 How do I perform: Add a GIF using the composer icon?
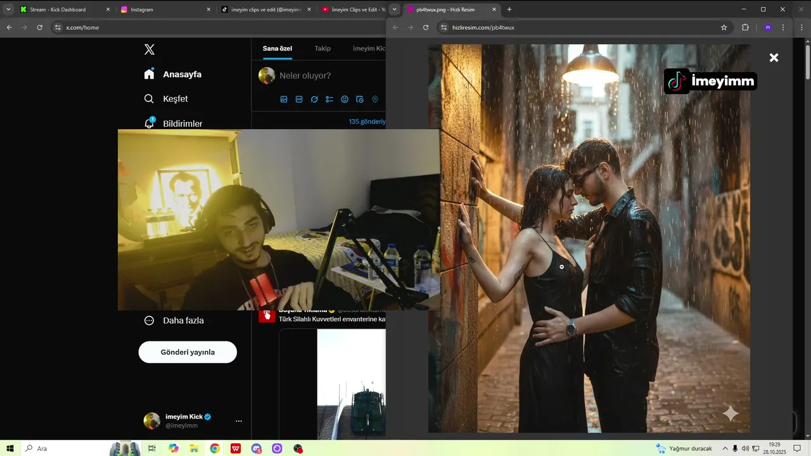[x=299, y=99]
